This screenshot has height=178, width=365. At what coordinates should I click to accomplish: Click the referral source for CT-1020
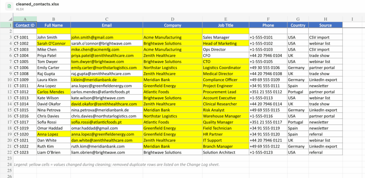pyautogui.click(x=325, y=134)
